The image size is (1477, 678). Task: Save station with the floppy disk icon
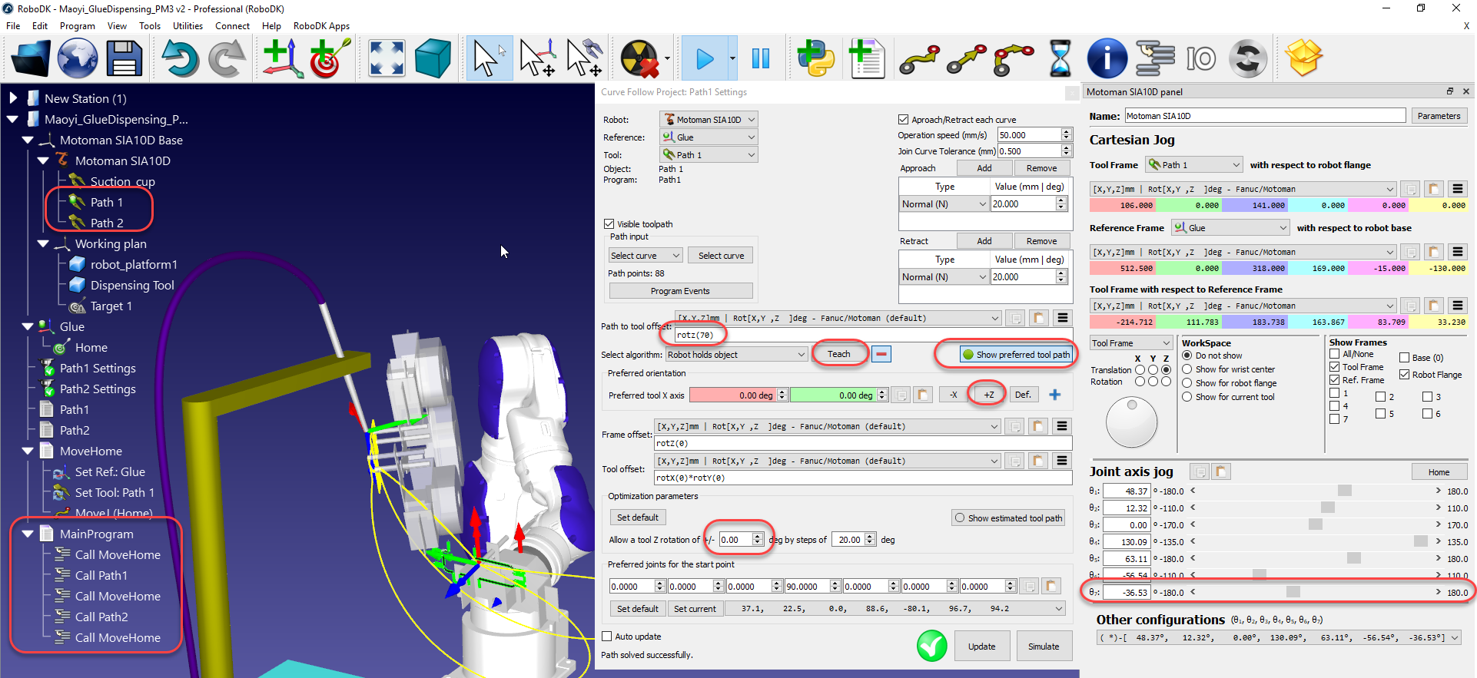(x=124, y=58)
